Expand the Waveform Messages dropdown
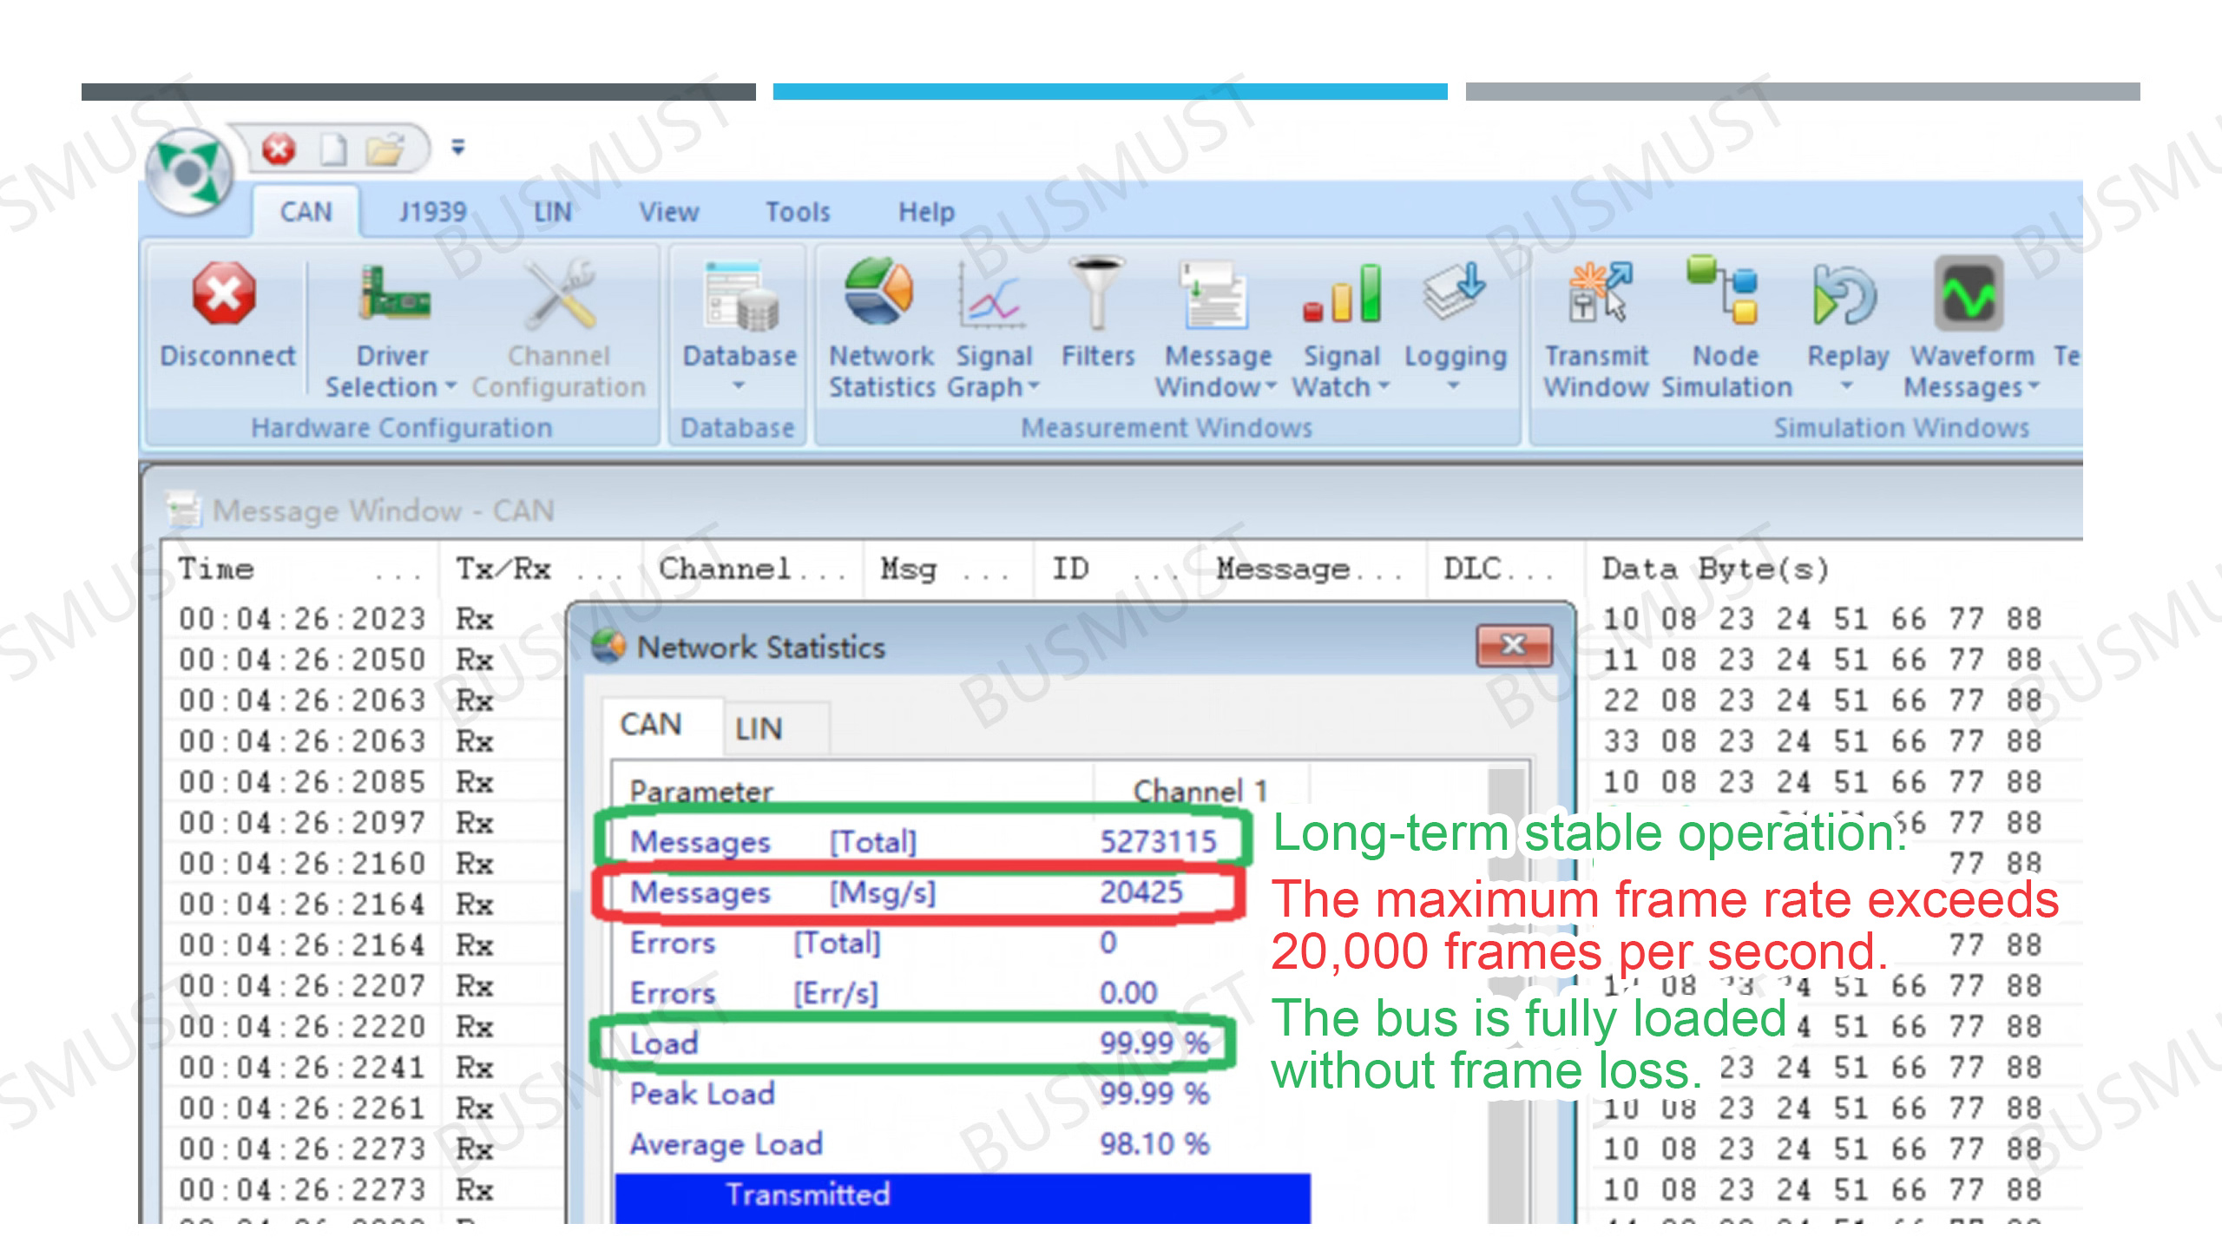Viewport: 2222px width, 1250px height. [2034, 386]
